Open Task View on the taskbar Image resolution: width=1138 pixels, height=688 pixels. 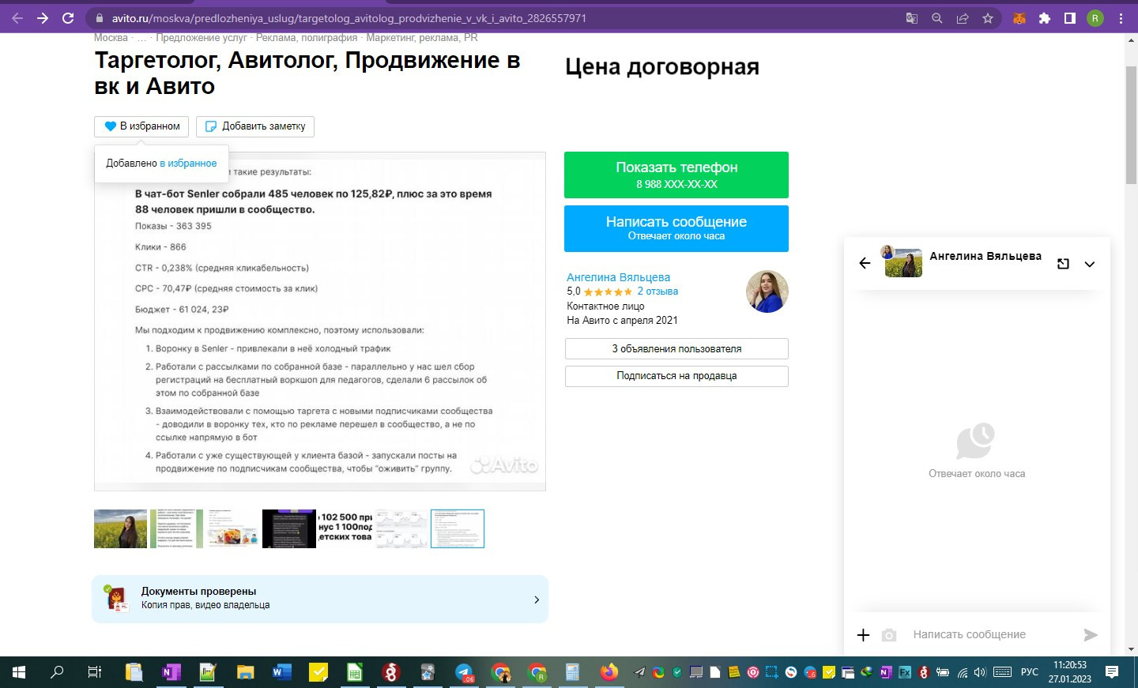(94, 672)
